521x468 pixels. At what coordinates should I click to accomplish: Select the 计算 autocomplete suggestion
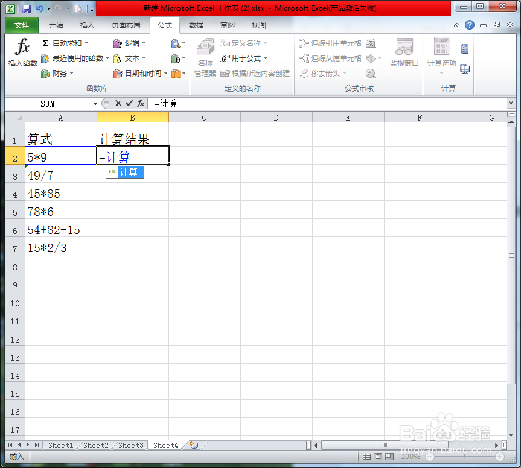pos(125,172)
